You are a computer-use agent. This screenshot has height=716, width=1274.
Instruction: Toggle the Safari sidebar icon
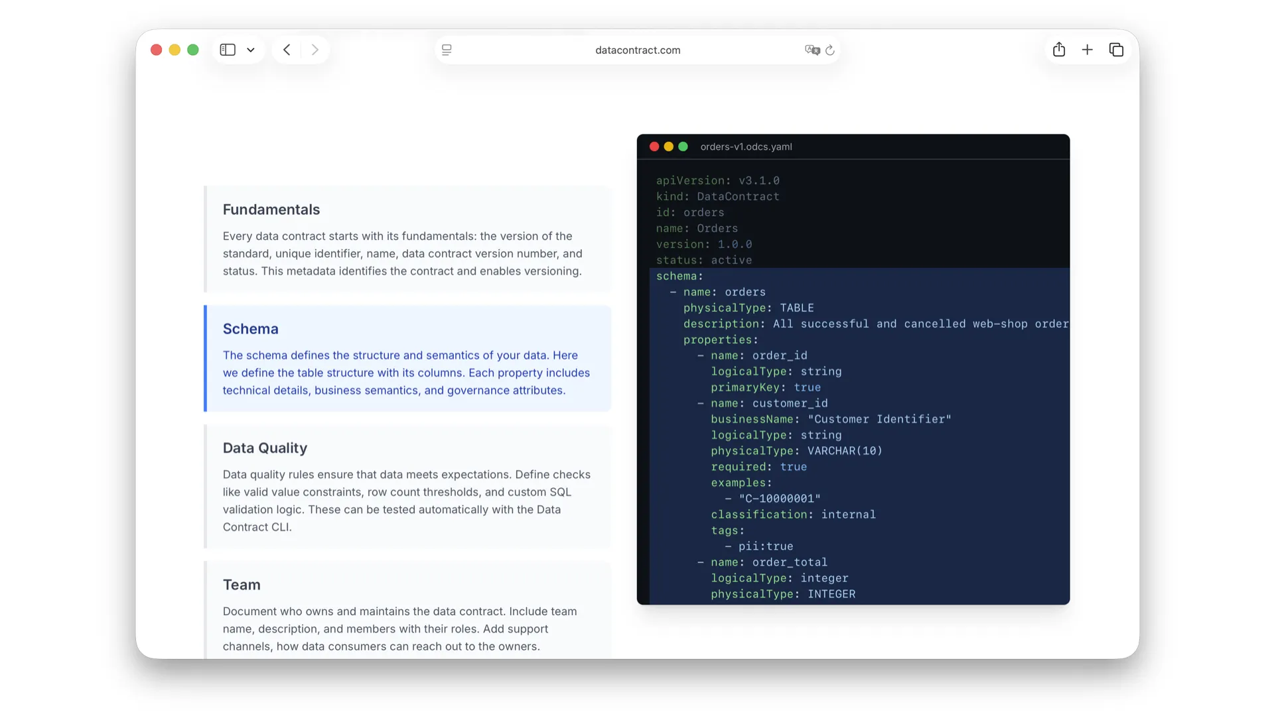(x=228, y=50)
